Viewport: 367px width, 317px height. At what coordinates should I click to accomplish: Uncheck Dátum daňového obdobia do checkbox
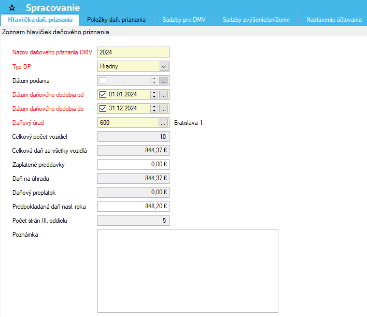pyautogui.click(x=103, y=109)
